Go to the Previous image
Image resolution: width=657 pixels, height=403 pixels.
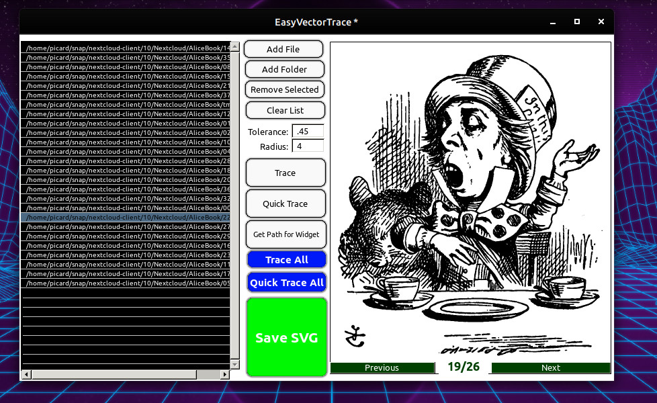pyautogui.click(x=382, y=367)
